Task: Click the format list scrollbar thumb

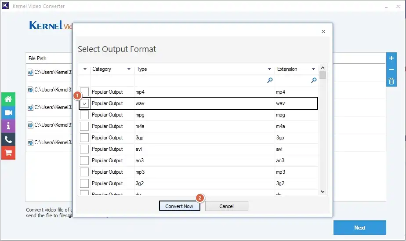Action: 323,75
